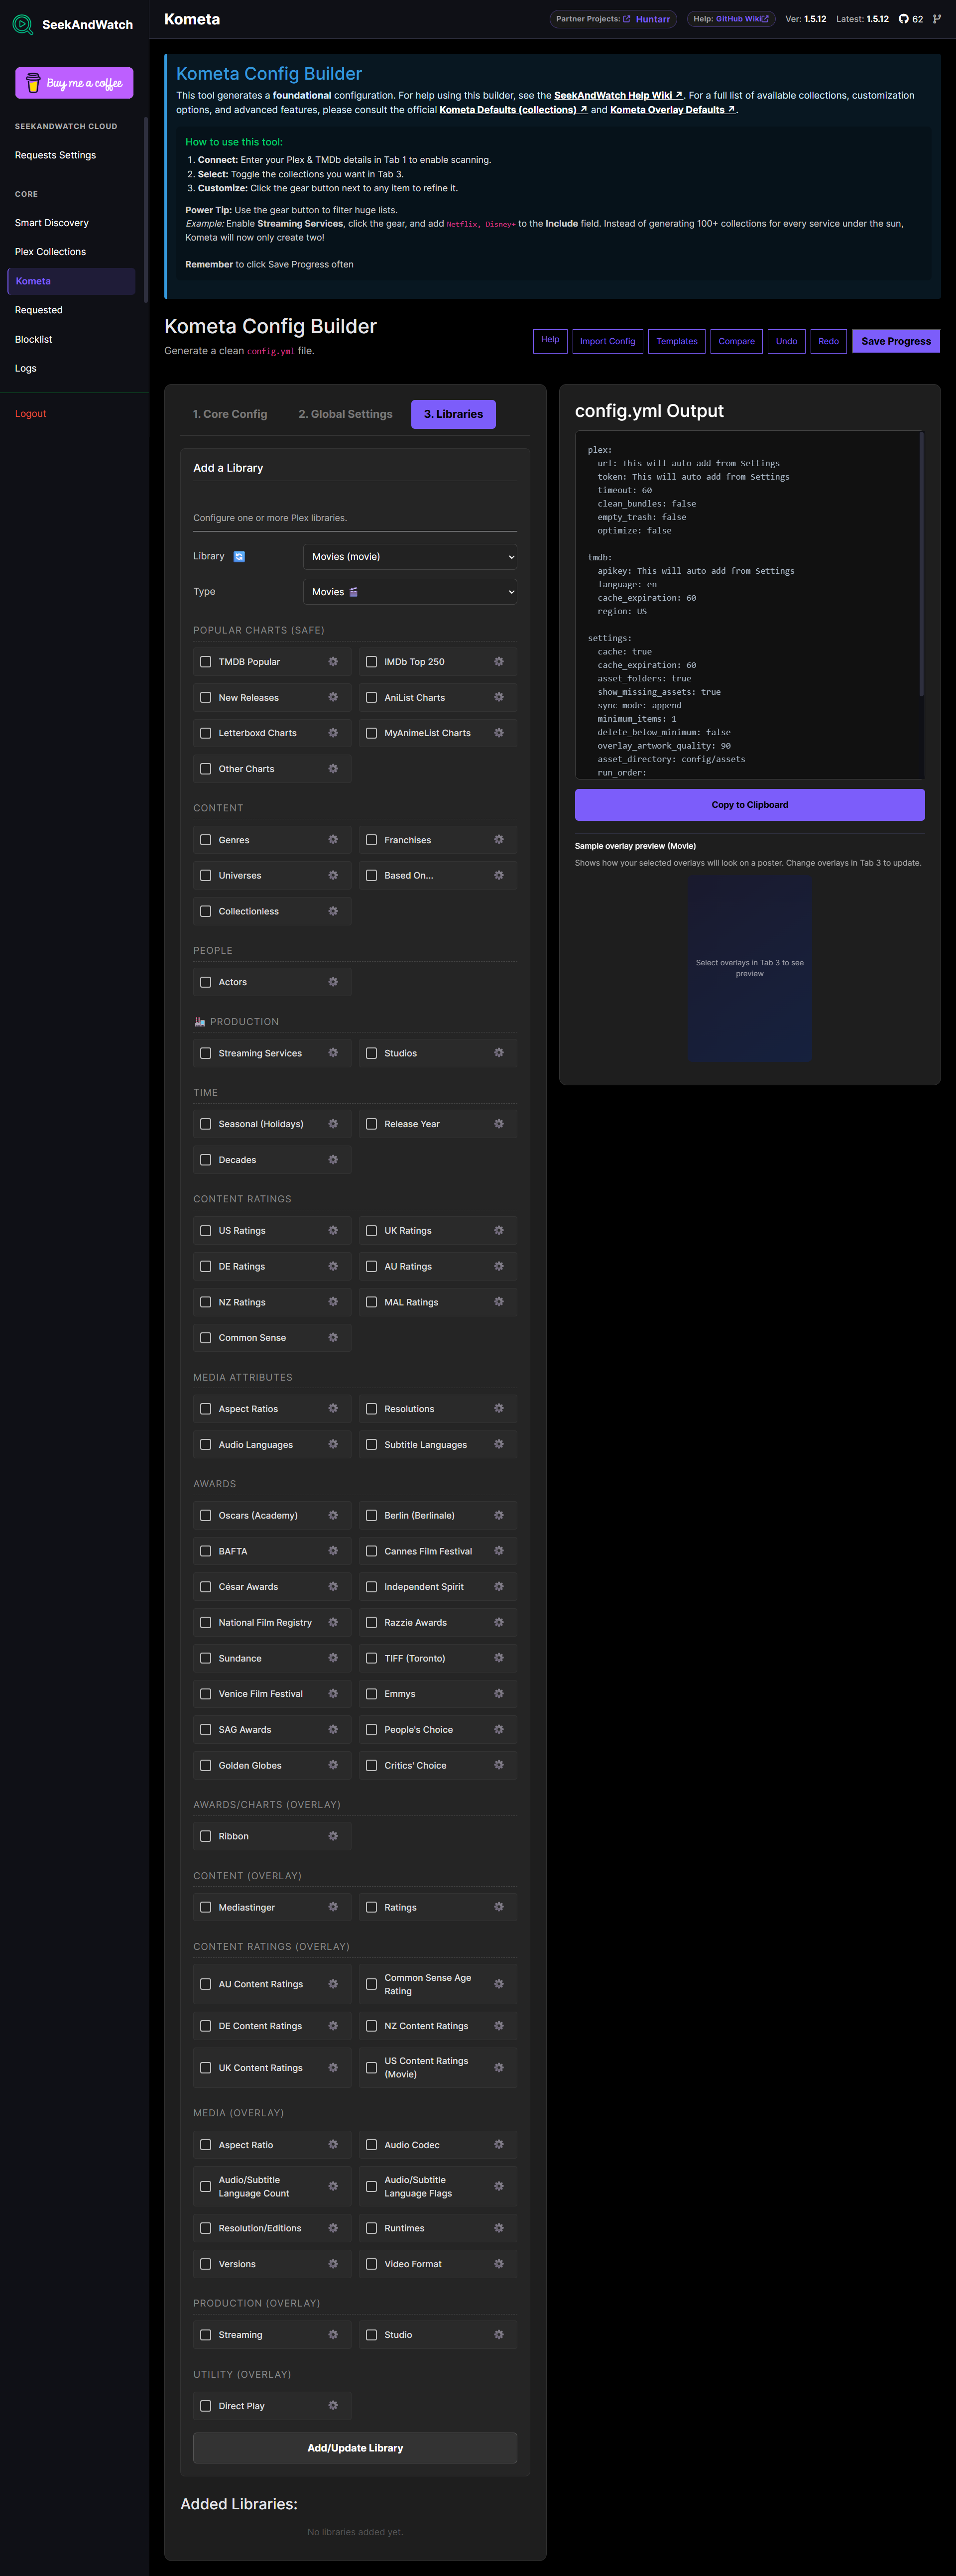The image size is (956, 2576).
Task: Open Requests Settings in sidebar
Action: (x=56, y=155)
